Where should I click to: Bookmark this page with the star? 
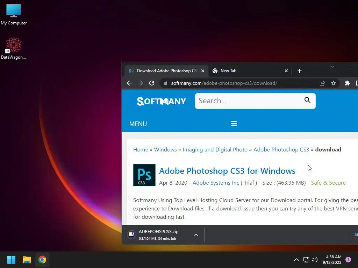coord(334,83)
